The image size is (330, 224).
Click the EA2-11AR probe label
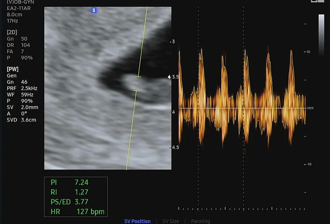click(19, 8)
